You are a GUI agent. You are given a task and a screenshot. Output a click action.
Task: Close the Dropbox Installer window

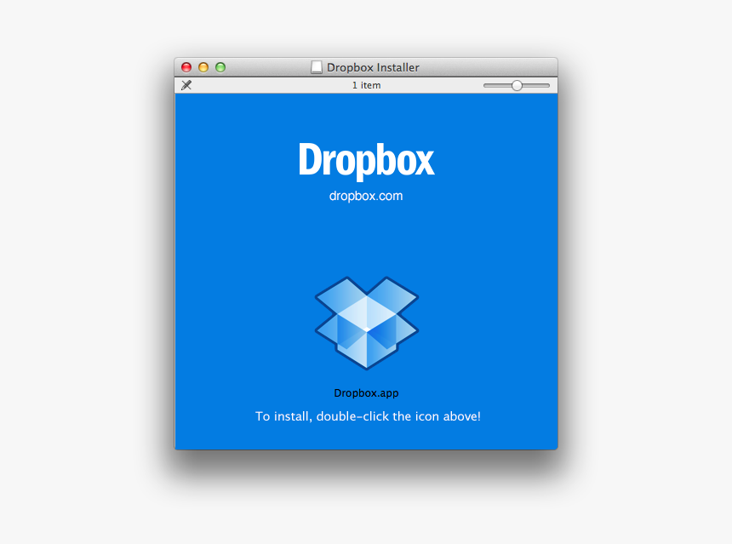[x=186, y=67]
